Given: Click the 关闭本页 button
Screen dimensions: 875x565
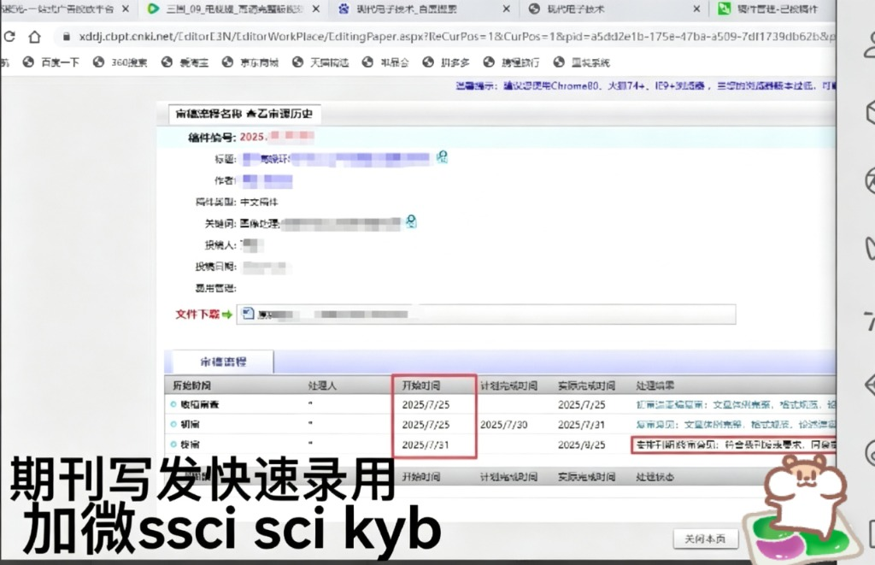Looking at the screenshot, I should (704, 539).
